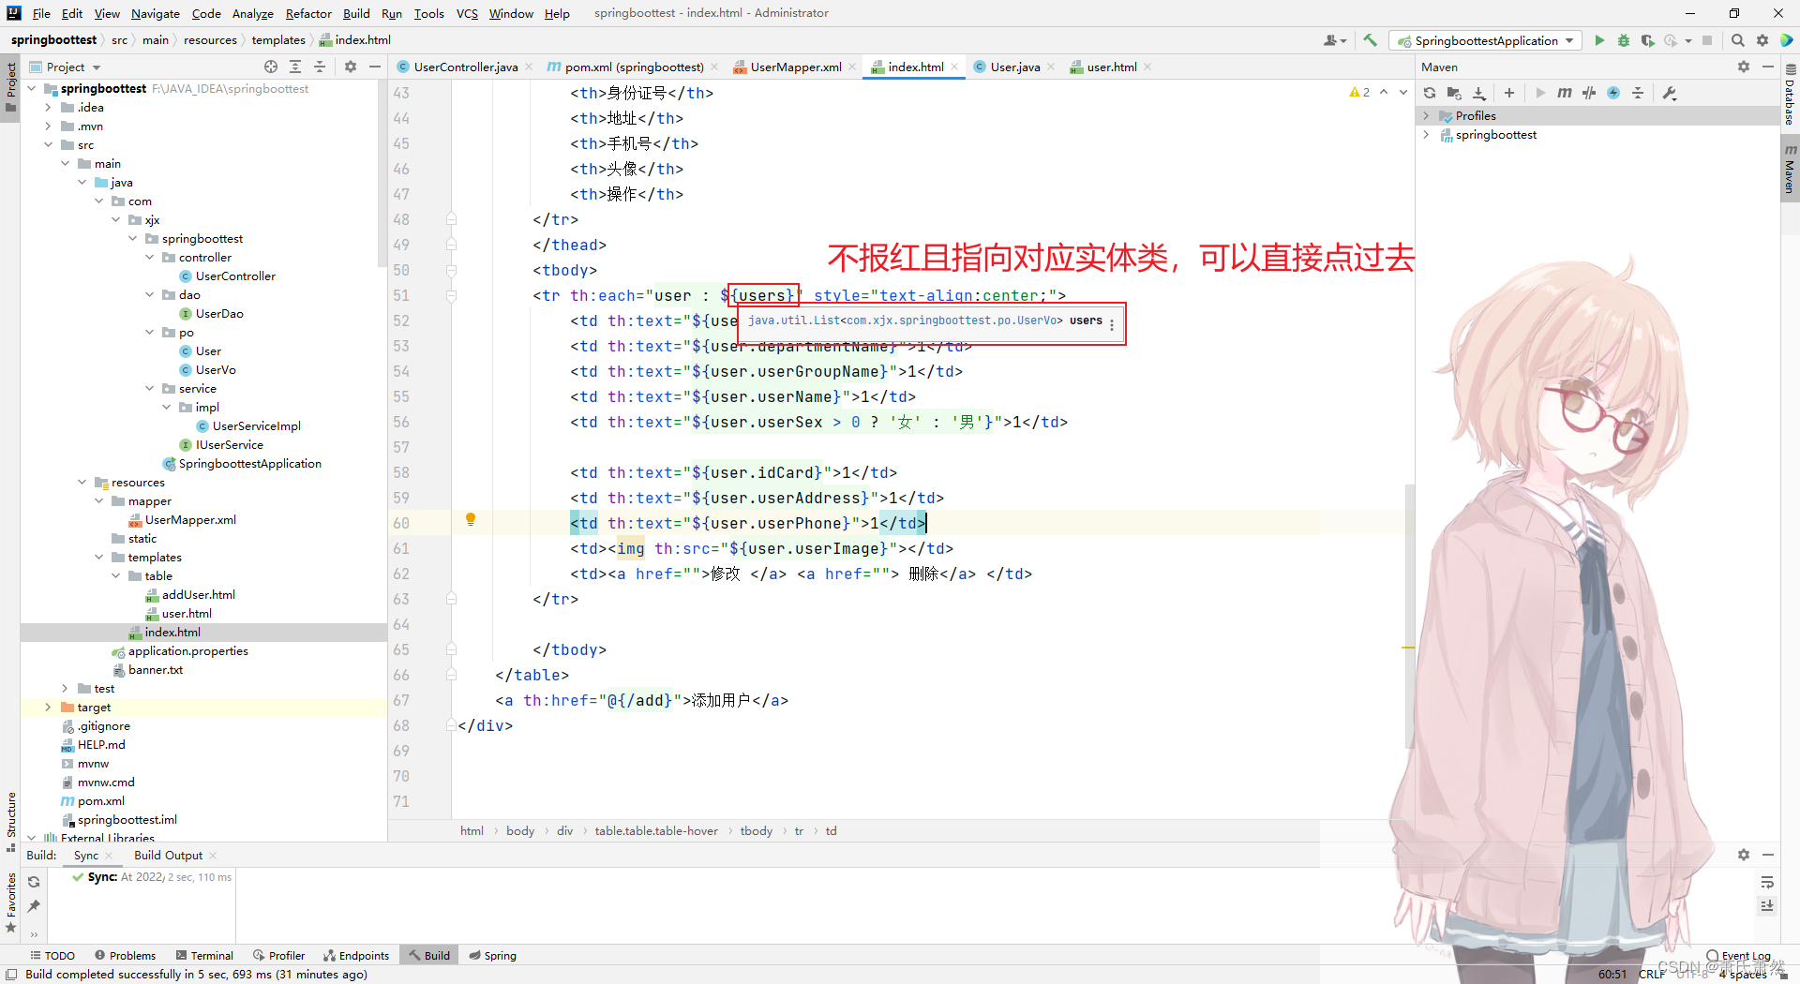Image resolution: width=1800 pixels, height=984 pixels.
Task: Select UserVo class in project tree
Action: coord(216,370)
